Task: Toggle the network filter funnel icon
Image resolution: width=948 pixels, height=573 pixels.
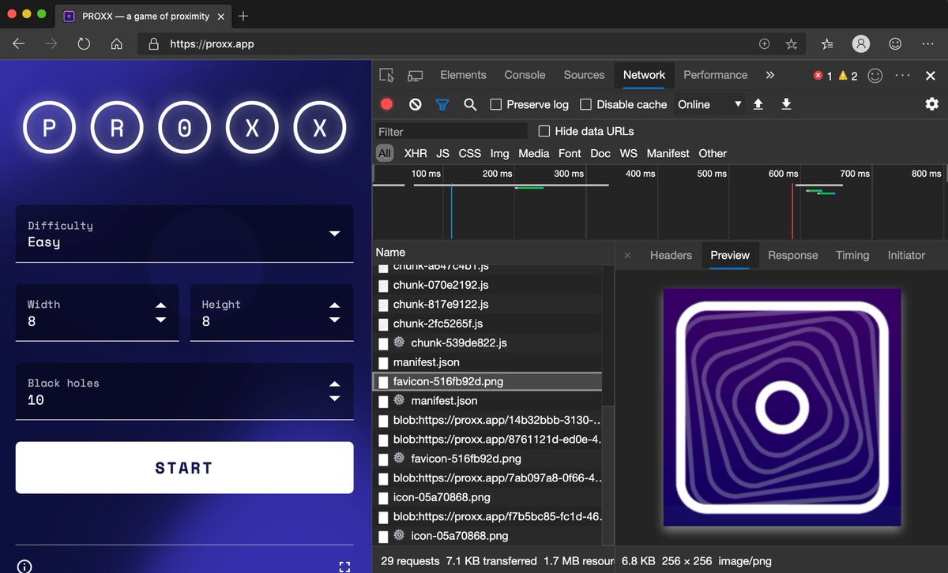Action: click(442, 104)
